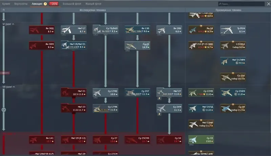Click the Исследуемая техника header
The height and width of the screenshot is (156, 271).
click(x=92, y=10)
